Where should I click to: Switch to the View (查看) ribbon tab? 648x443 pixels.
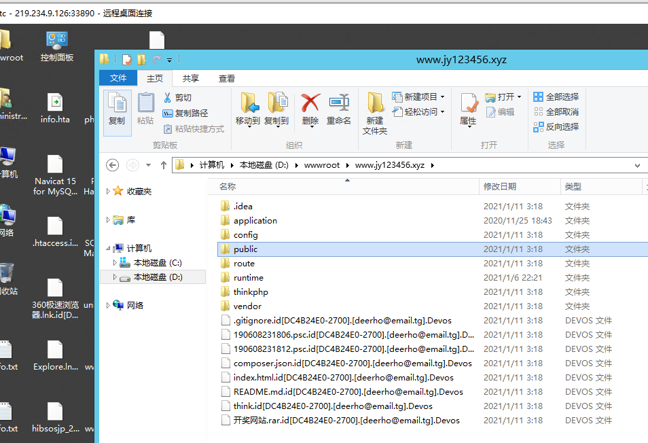click(x=227, y=78)
